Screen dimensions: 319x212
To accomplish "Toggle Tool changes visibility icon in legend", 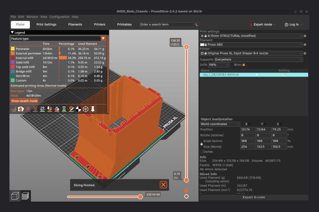I will (x=50, y=109).
